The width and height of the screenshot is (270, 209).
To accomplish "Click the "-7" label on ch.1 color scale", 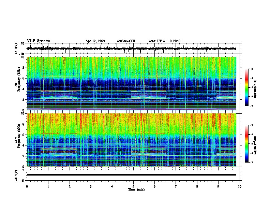I will 252,106.
